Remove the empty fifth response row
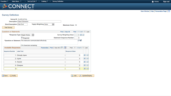This screenshot has width=171, height=96. (x=87, y=69)
